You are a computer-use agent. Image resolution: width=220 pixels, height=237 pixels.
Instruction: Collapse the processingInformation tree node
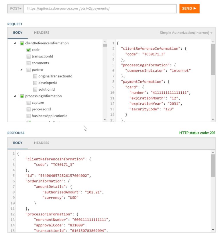pyautogui.click(x=15, y=96)
